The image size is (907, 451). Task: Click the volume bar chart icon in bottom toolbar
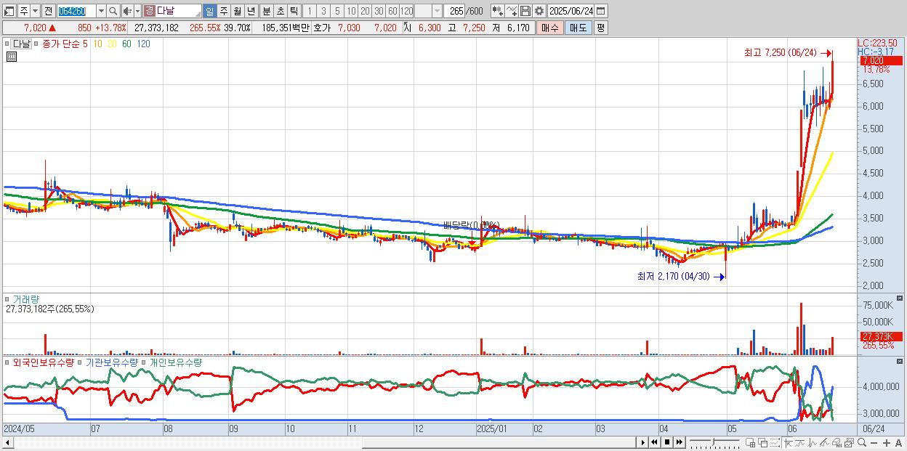(x=837, y=442)
